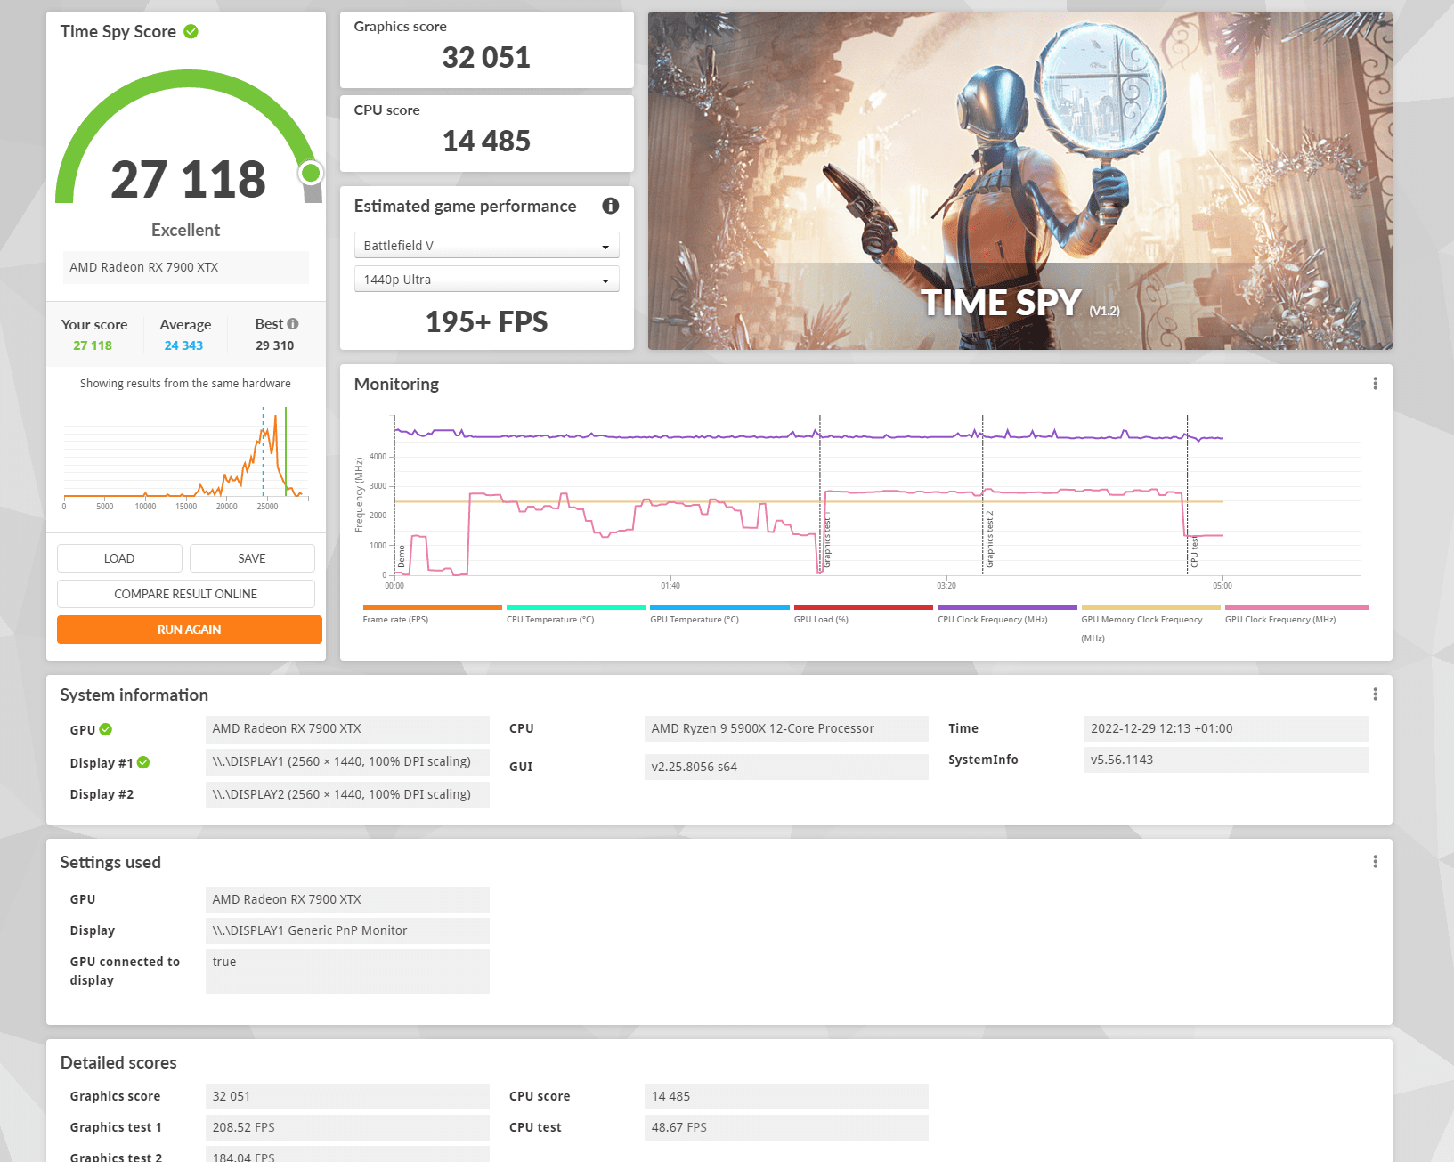Click the green score gauge indicator knob

click(311, 173)
